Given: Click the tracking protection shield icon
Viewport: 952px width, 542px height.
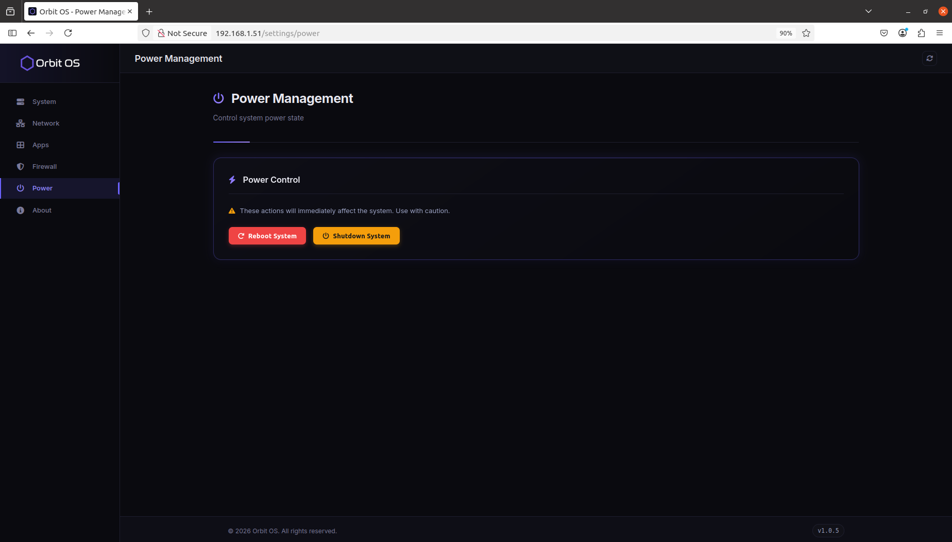Looking at the screenshot, I should (146, 33).
